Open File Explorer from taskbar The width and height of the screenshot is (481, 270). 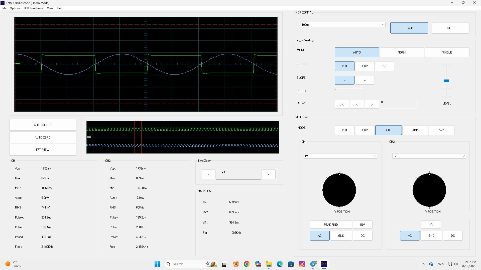269,264
